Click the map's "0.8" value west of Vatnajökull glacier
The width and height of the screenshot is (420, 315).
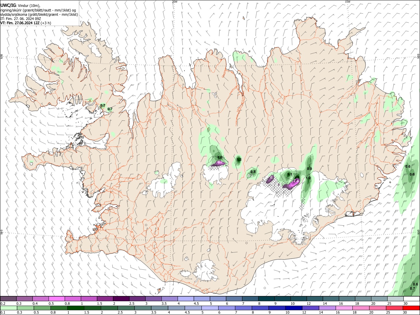tap(253, 172)
